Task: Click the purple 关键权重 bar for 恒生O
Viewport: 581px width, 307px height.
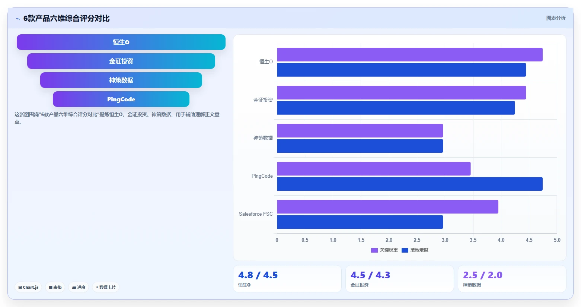Action: 410,54
